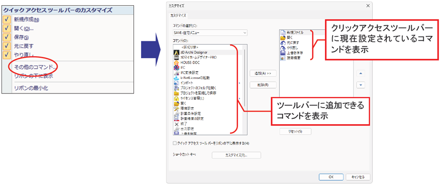Image resolution: width=440 pixels, height=185 pixels.
Task: Toggle the 開く(O)... checkmark in menu
Action: click(7, 28)
